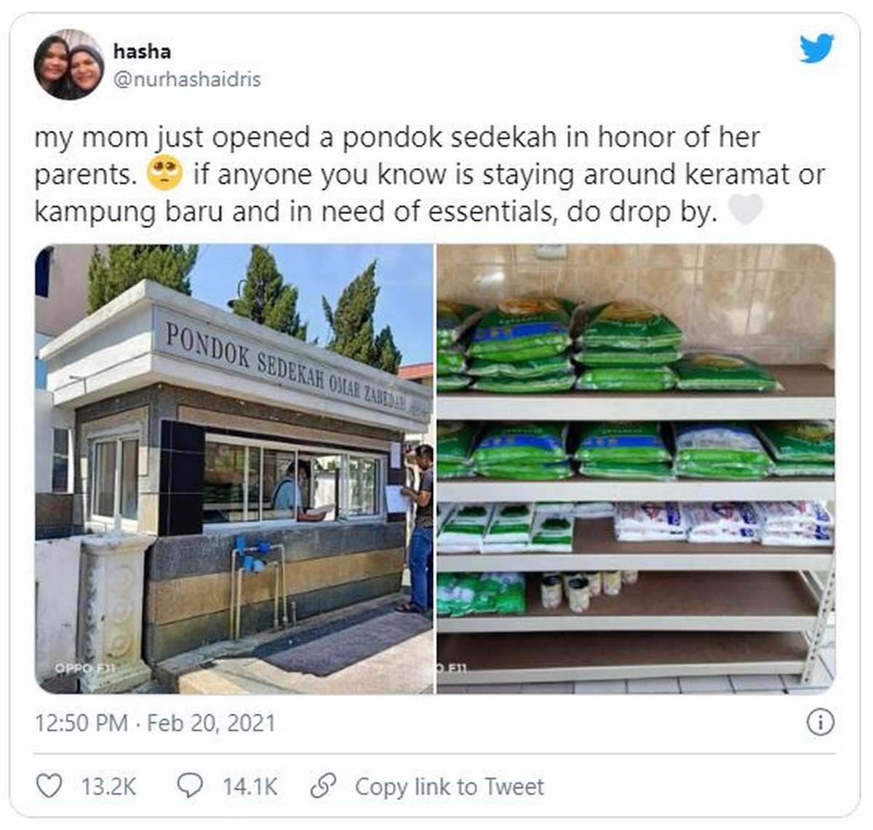Open replies with the speech bubble icon

click(x=190, y=786)
